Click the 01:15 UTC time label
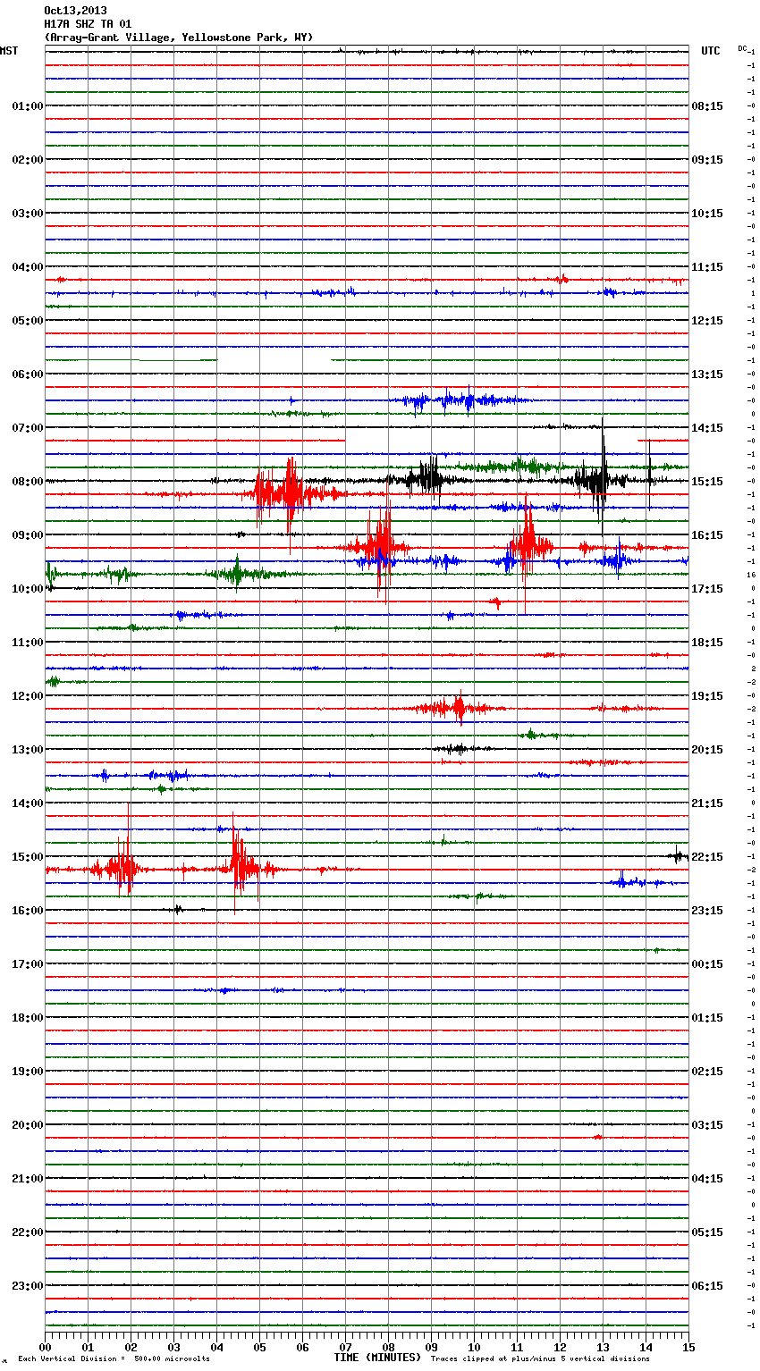 [707, 1018]
